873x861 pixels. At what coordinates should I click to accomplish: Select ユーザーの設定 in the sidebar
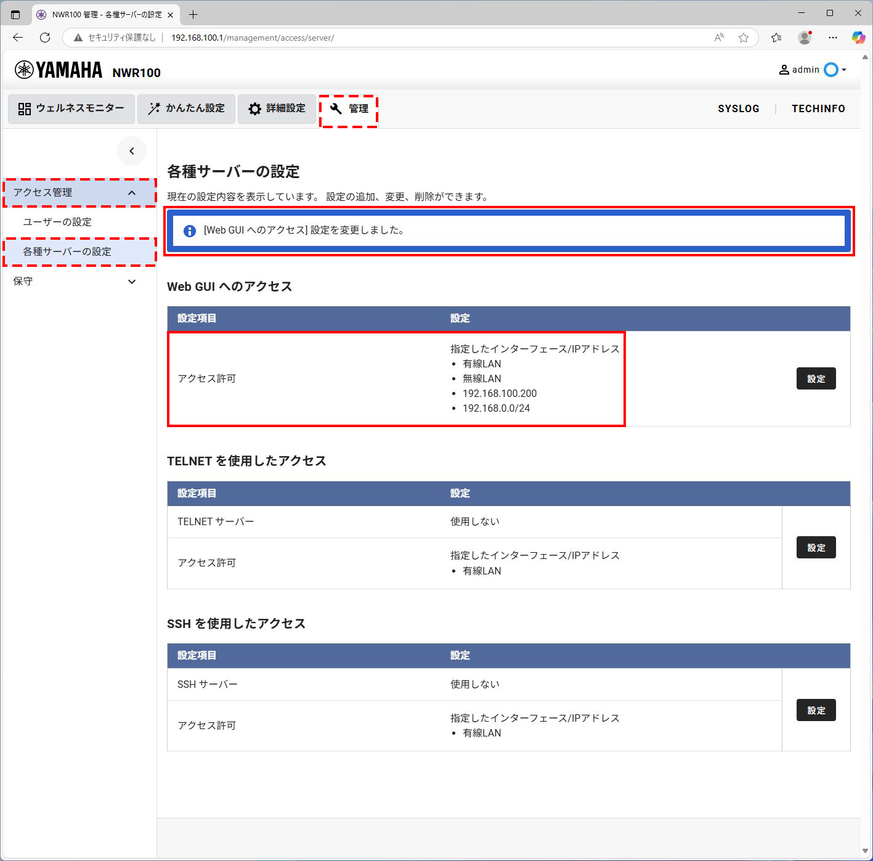(x=57, y=222)
